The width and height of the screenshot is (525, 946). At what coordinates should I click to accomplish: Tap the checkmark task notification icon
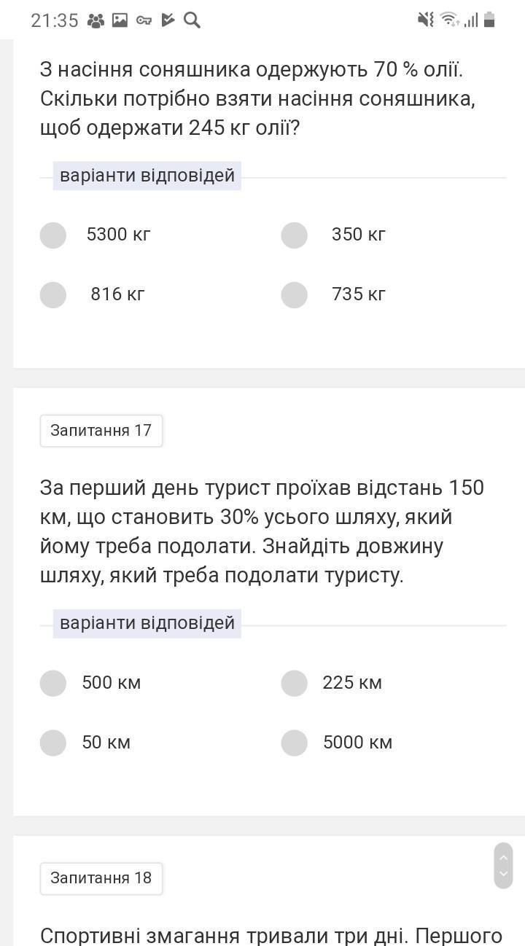coord(168,20)
